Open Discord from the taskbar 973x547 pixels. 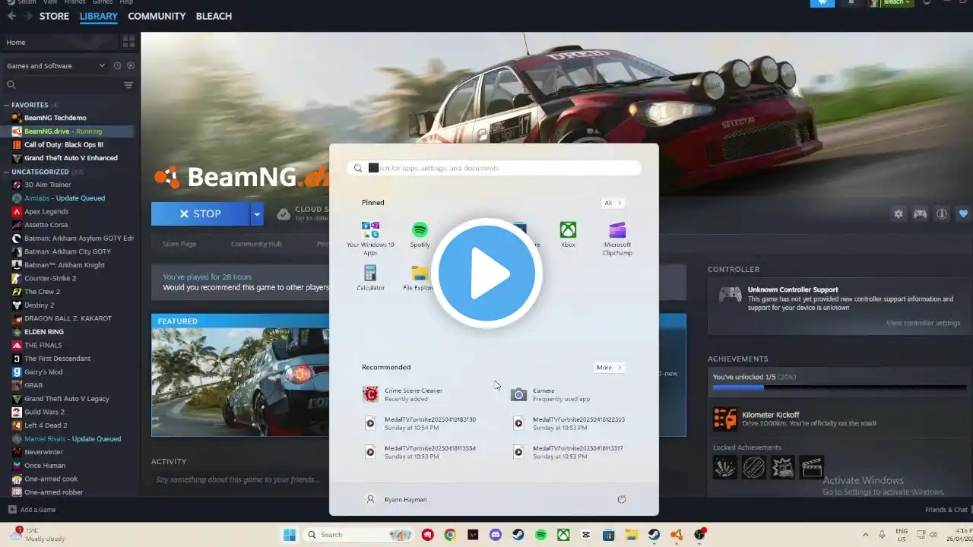point(496,535)
